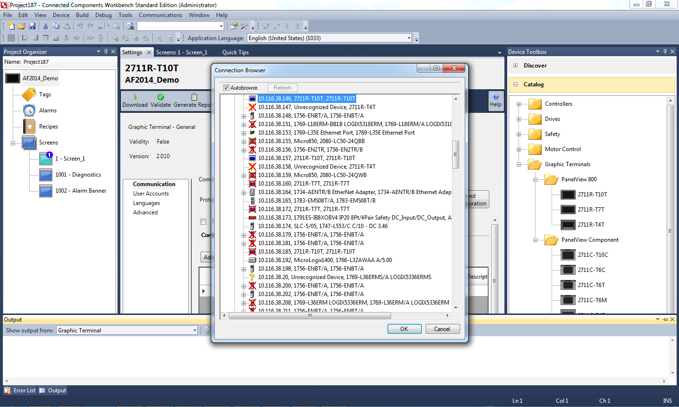The width and height of the screenshot is (679, 407).
Task: Click Cancel in Connection Browser
Action: [442, 329]
